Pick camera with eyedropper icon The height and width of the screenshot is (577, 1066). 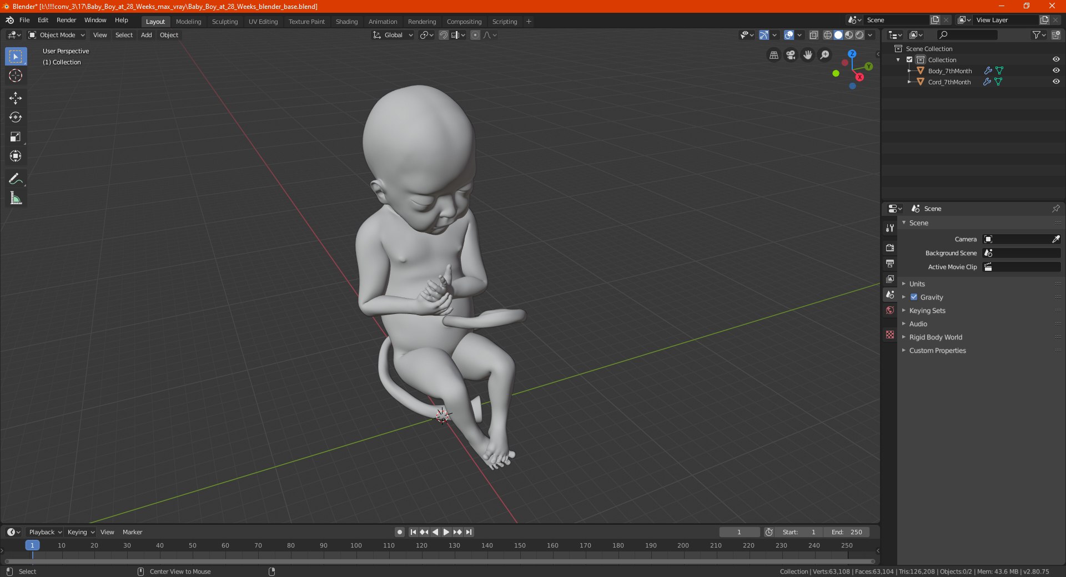(1055, 239)
